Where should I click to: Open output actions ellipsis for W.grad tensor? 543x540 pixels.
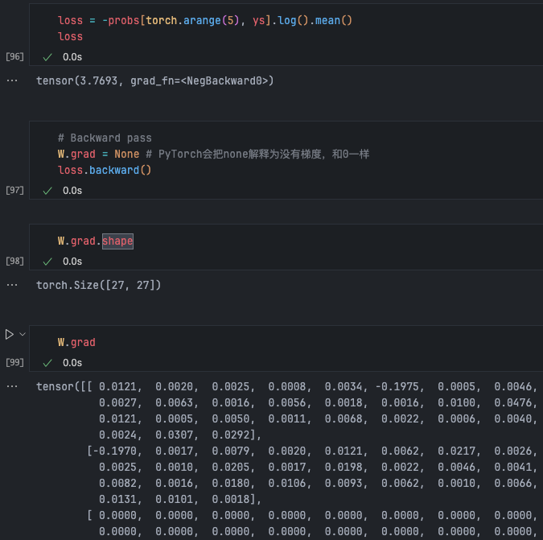point(11,387)
